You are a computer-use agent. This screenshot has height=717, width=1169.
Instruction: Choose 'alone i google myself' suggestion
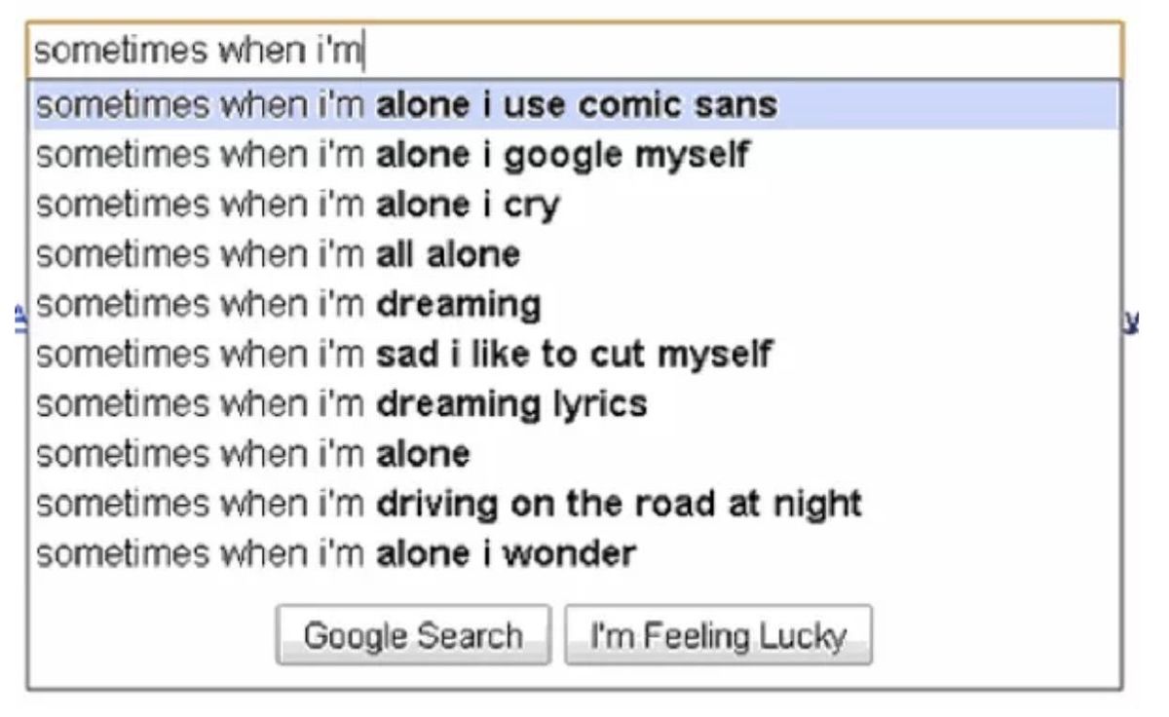click(575, 155)
